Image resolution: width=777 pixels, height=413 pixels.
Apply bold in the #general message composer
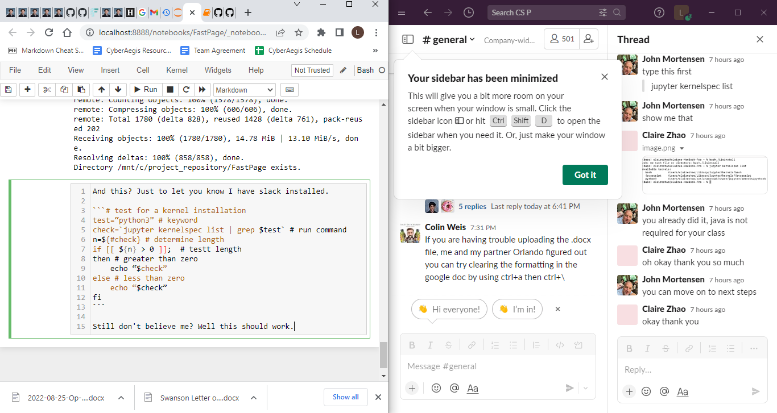[412, 345]
